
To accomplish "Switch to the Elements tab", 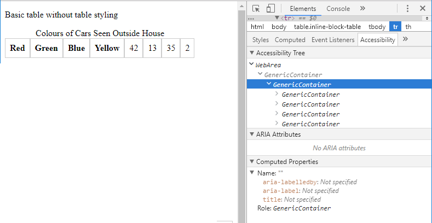I will 303,9.
